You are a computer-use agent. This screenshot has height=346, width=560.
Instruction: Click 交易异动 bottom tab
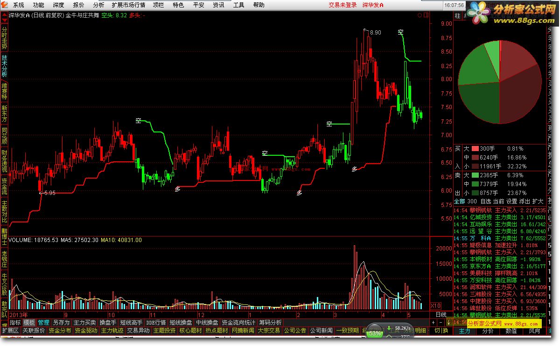(x=138, y=331)
